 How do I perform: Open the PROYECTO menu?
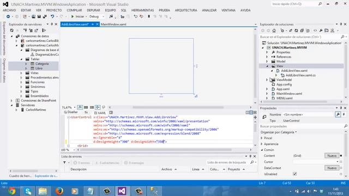[54, 10]
